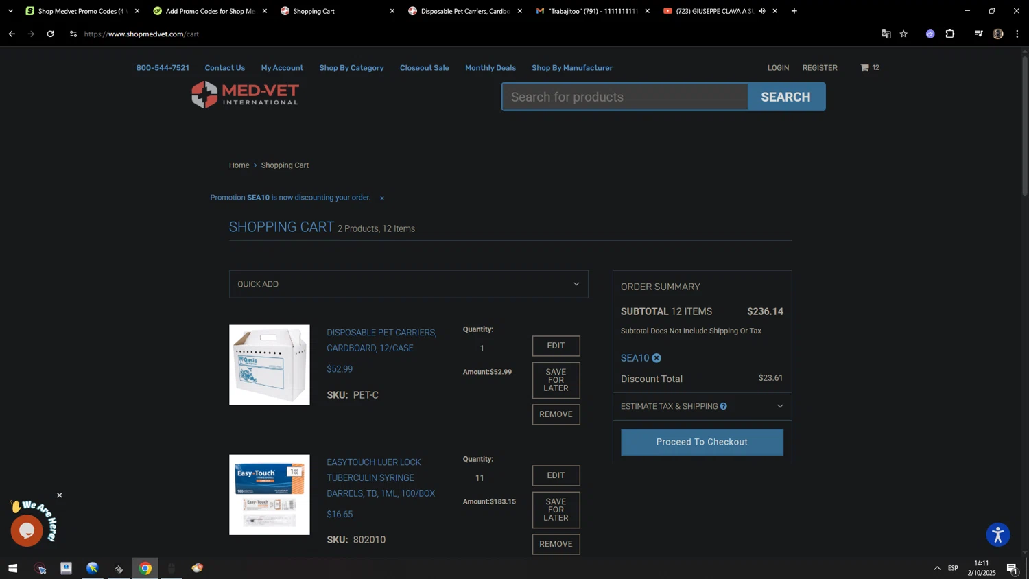Open EasyTouch Luer Lock Tuberculin Syringe link
This screenshot has width=1029, height=579.
(381, 477)
